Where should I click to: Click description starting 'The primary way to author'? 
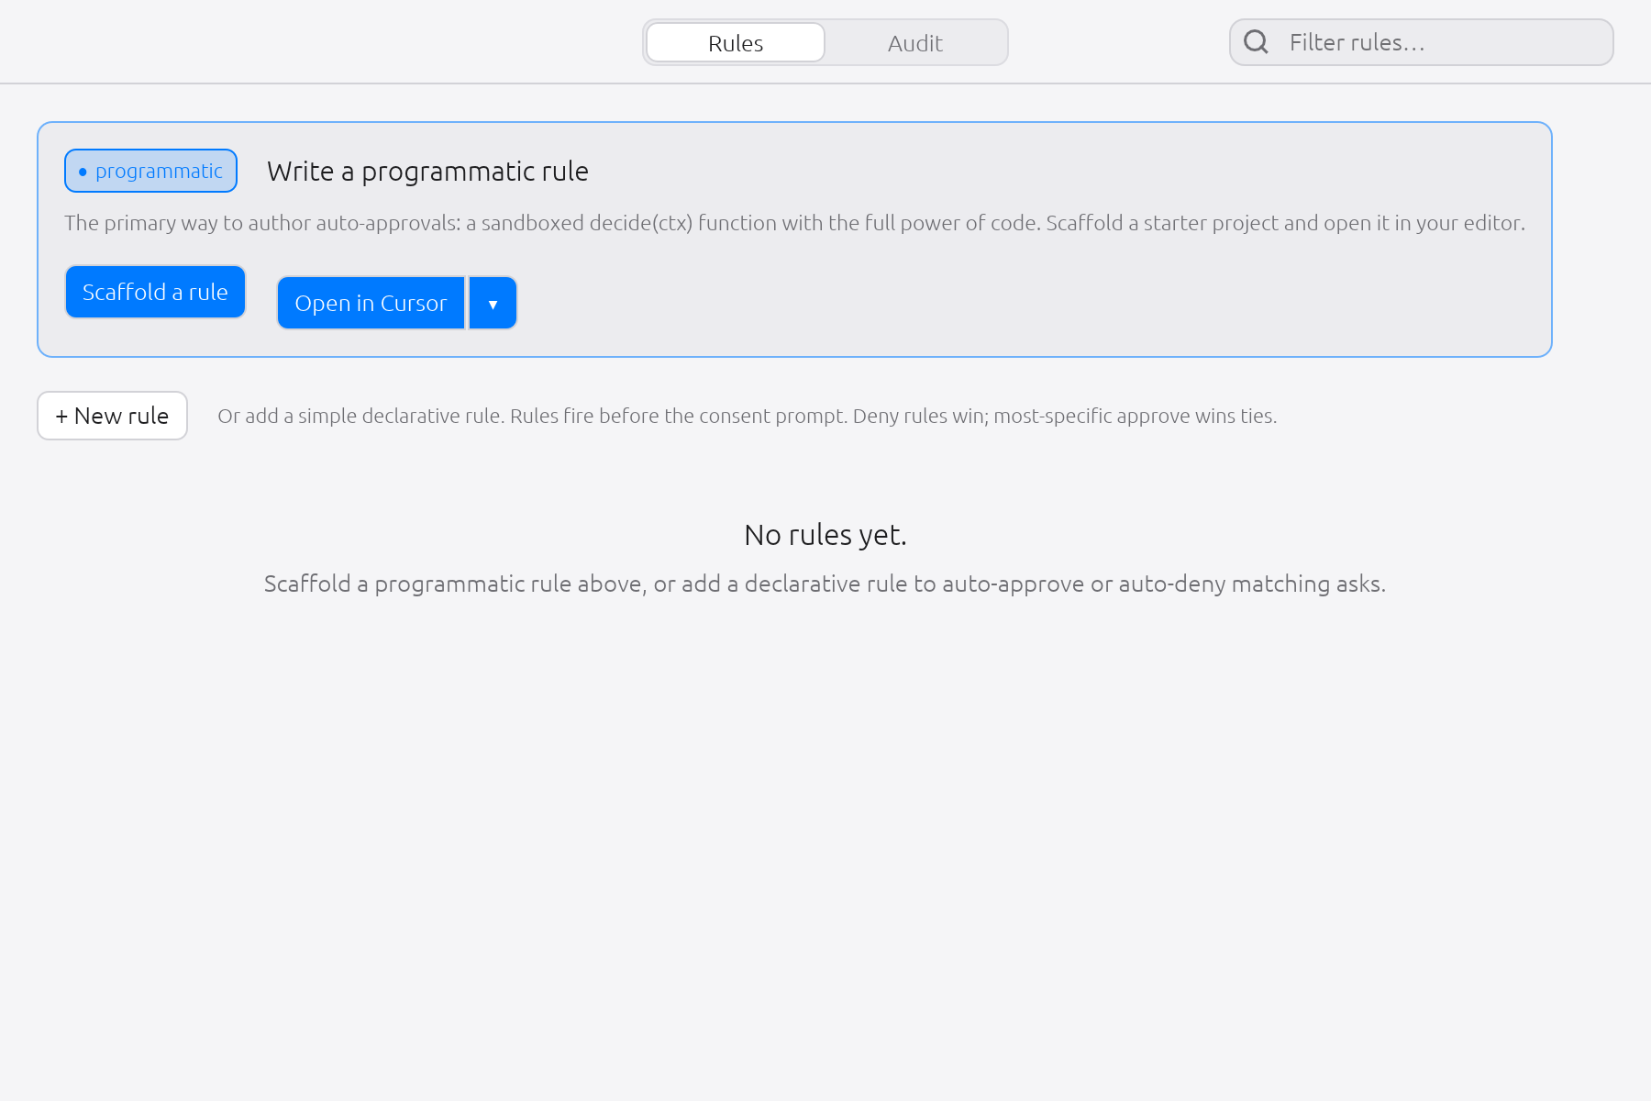click(794, 223)
